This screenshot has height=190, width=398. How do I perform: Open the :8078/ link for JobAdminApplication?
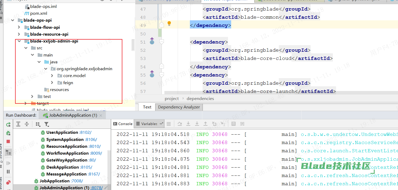coord(96,188)
